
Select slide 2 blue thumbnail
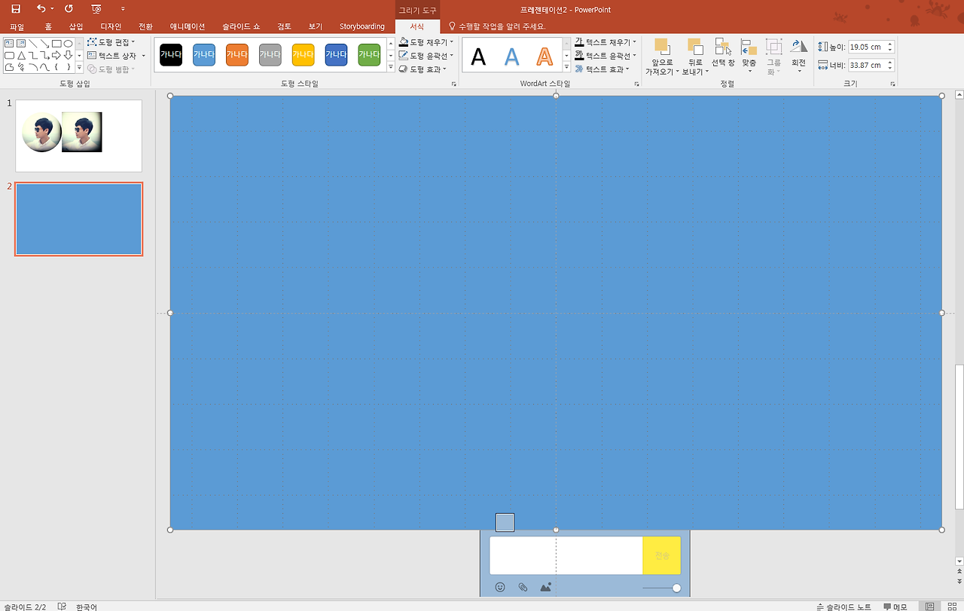pos(78,219)
